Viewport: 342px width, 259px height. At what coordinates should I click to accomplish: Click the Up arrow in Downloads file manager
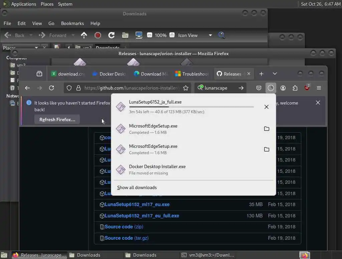(x=84, y=35)
